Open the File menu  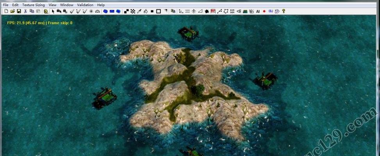pos(5,5)
